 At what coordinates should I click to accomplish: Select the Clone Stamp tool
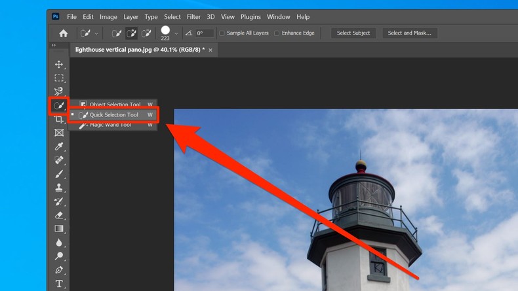pos(59,188)
